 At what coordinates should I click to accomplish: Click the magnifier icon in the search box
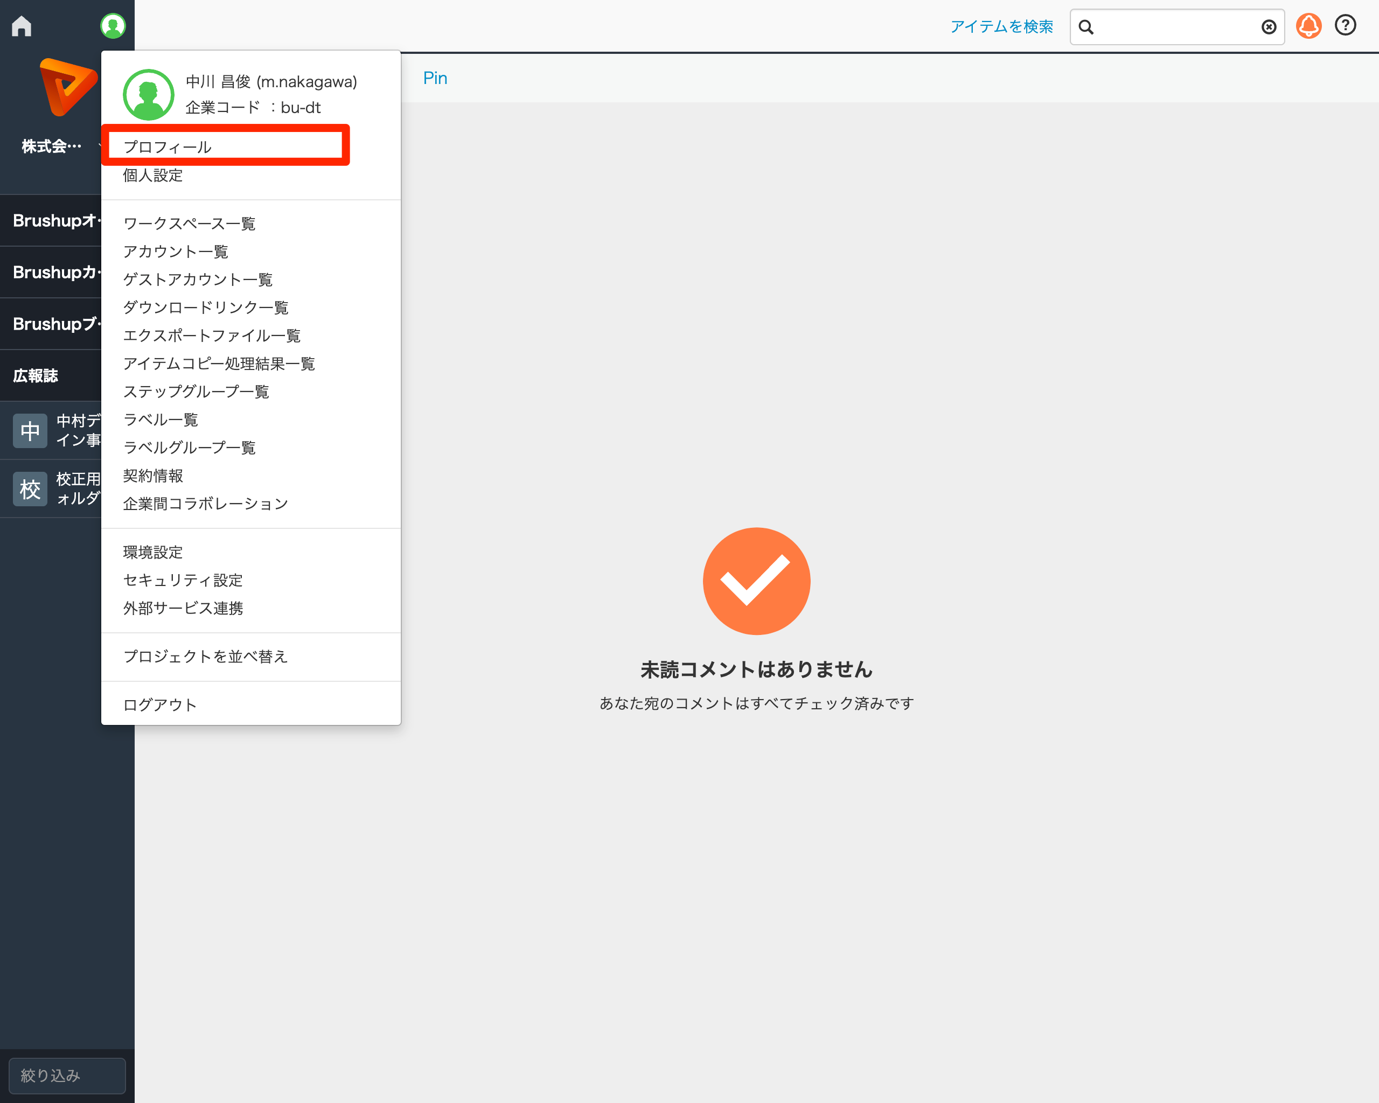pos(1087,27)
